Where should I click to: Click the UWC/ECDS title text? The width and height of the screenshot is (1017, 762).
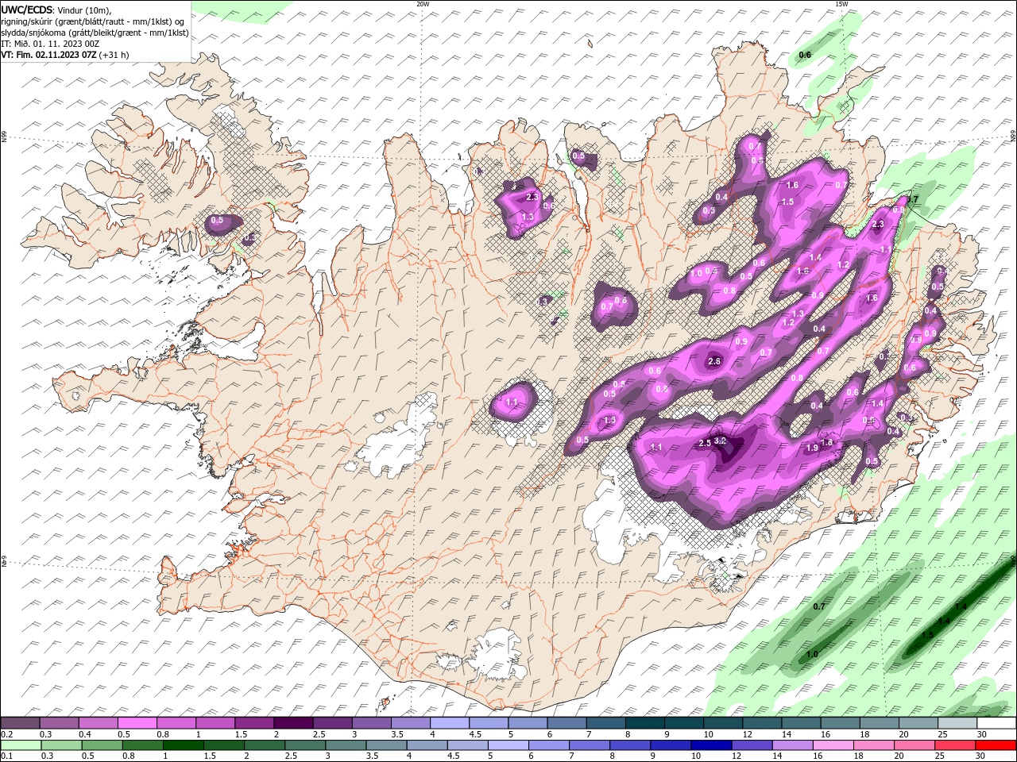(x=27, y=10)
